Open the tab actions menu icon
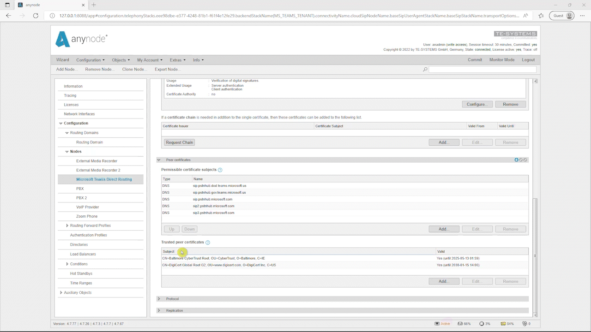Screen dimensions: 591x332 click(7, 5)
